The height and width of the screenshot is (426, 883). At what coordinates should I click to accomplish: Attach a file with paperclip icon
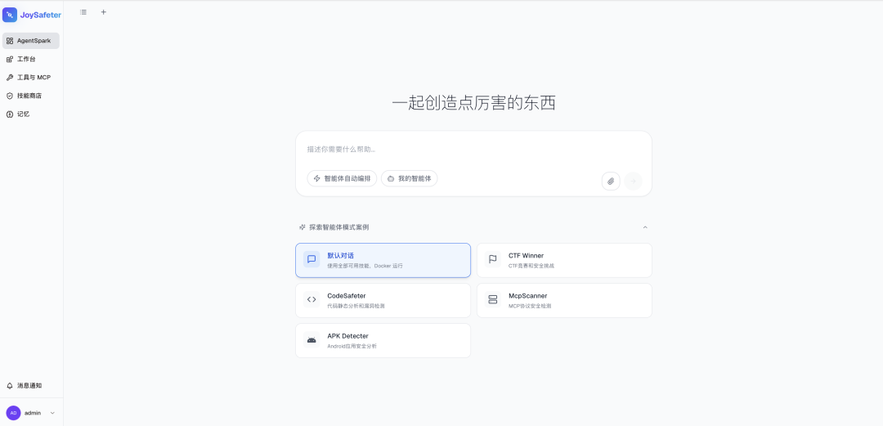611,181
